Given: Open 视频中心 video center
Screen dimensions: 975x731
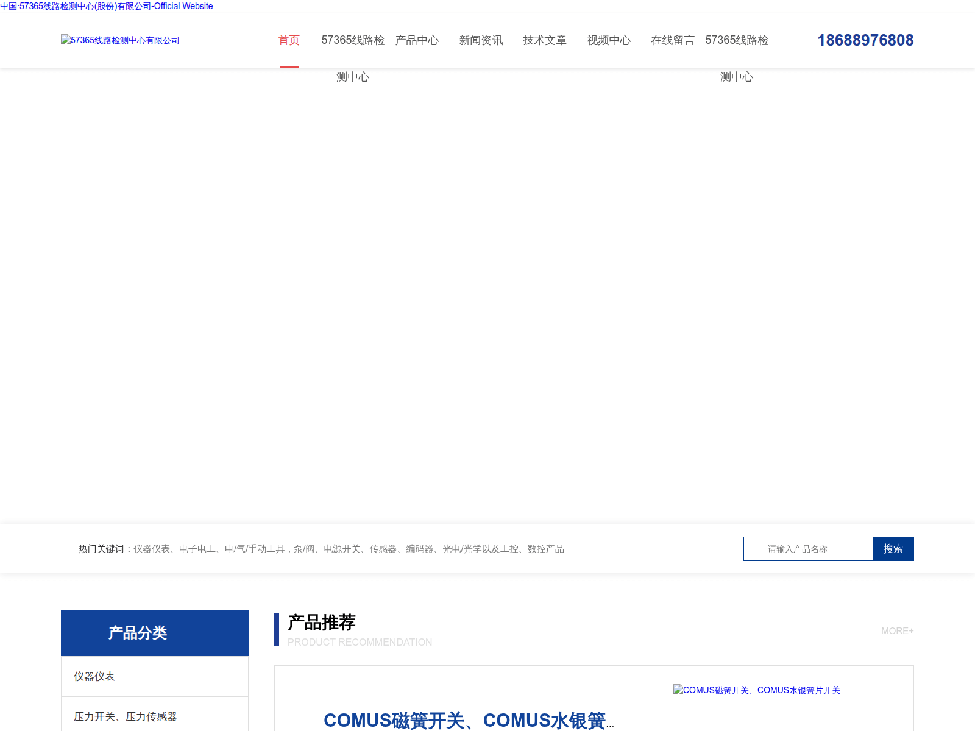Looking at the screenshot, I should (609, 40).
